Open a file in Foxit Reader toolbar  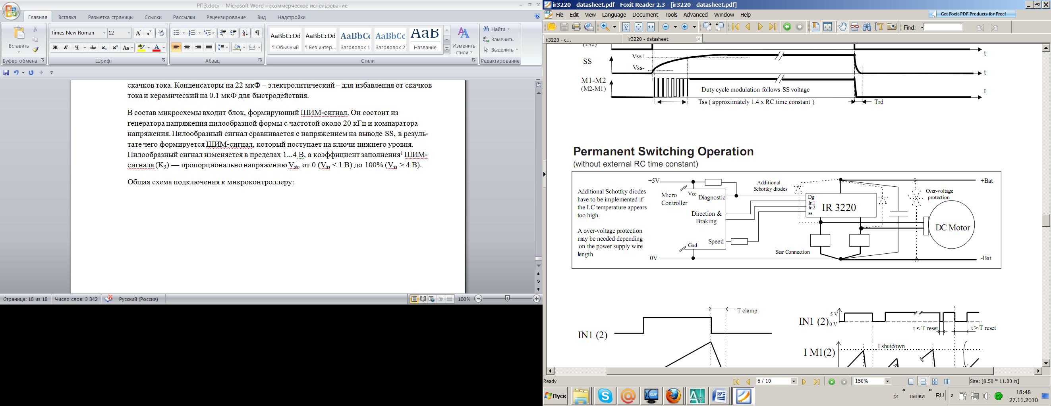pyautogui.click(x=552, y=27)
